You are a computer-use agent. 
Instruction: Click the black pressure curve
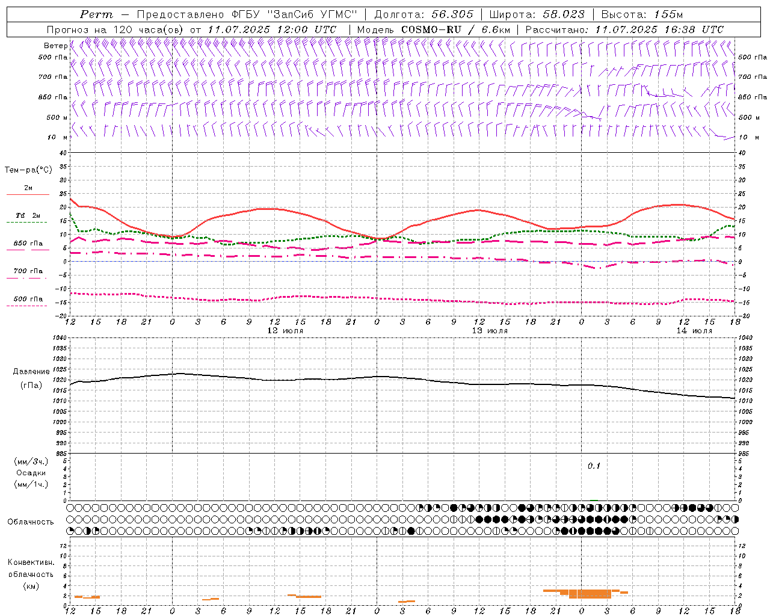pyautogui.click(x=402, y=379)
